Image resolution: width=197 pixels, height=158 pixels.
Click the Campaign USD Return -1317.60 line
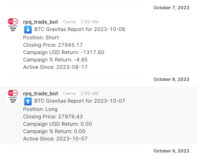click(64, 52)
